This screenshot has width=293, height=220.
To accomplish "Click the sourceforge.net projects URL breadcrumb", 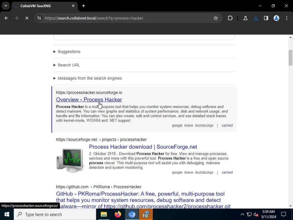I will (x=101, y=140).
